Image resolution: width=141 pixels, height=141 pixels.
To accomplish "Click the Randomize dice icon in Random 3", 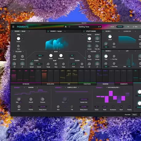I will (113, 107).
